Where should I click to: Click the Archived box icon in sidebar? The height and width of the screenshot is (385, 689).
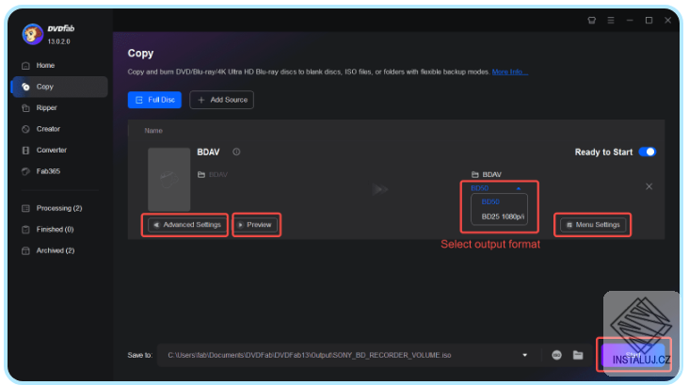pyautogui.click(x=25, y=250)
